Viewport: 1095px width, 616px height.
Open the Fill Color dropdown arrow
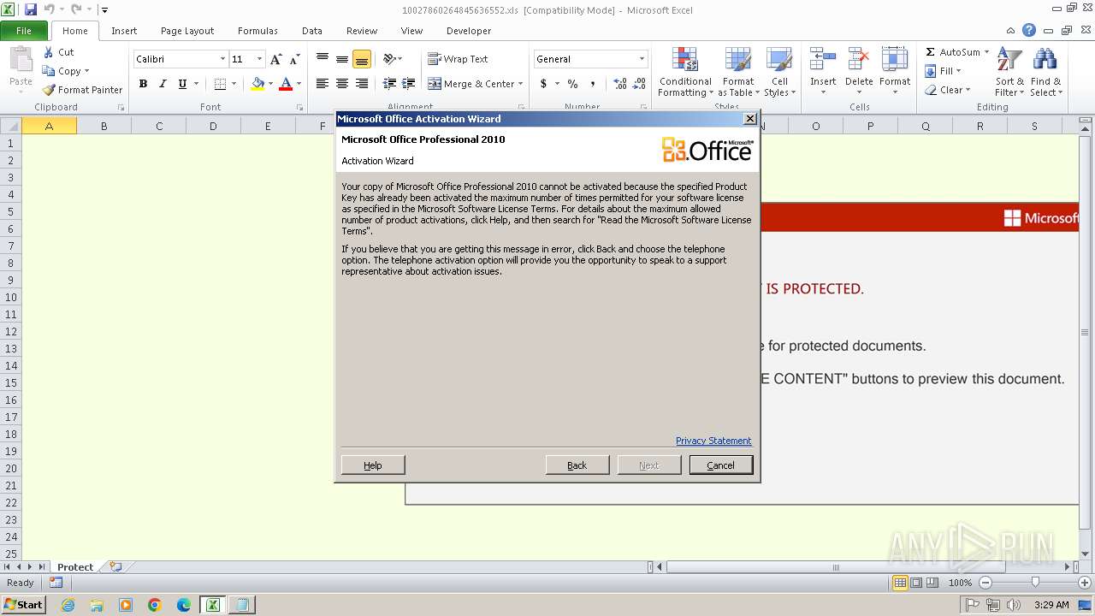(x=270, y=84)
